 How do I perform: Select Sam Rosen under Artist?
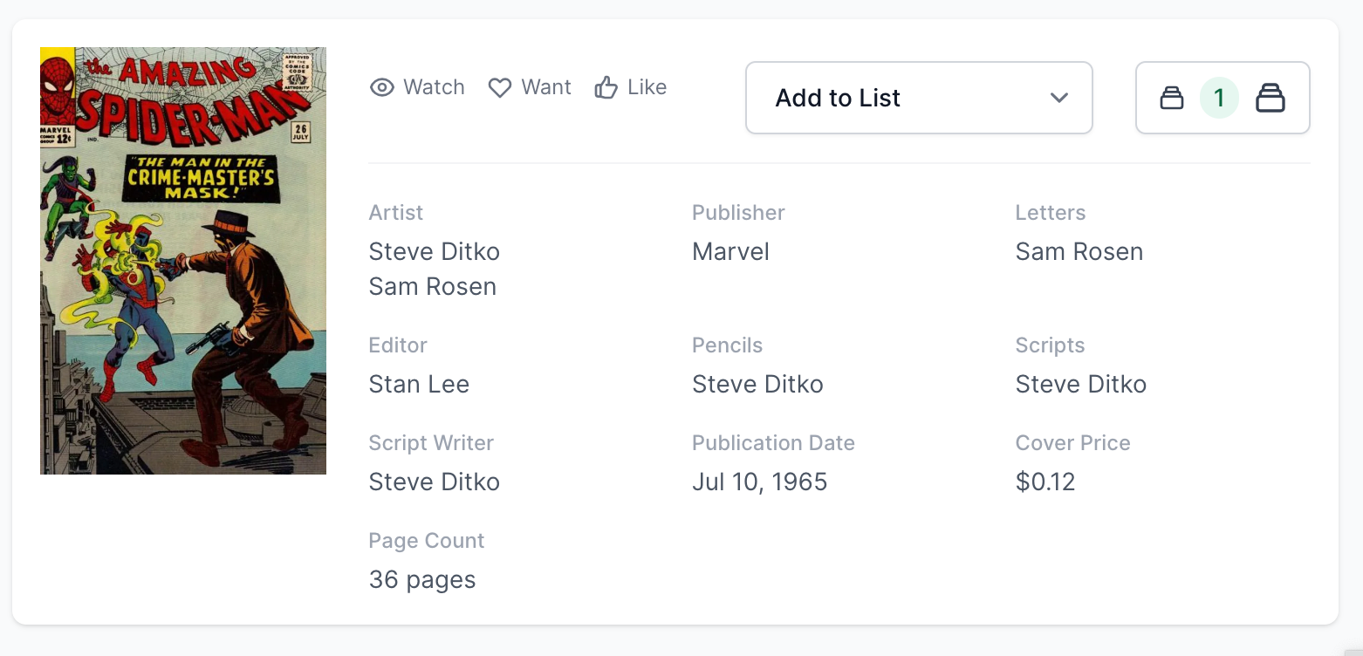(432, 286)
